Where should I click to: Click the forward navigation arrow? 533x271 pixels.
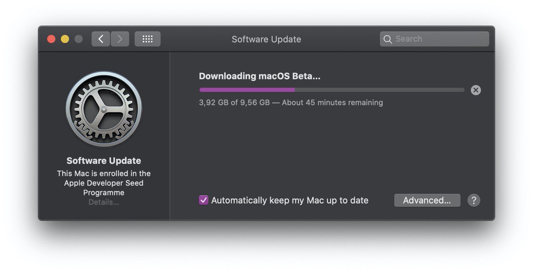pos(120,39)
